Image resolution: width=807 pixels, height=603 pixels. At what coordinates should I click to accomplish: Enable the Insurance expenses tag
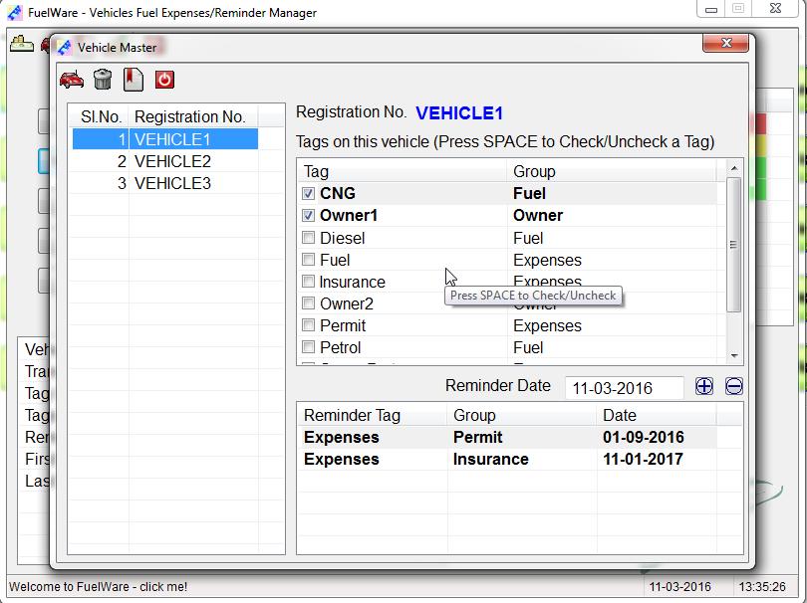pyautogui.click(x=307, y=282)
